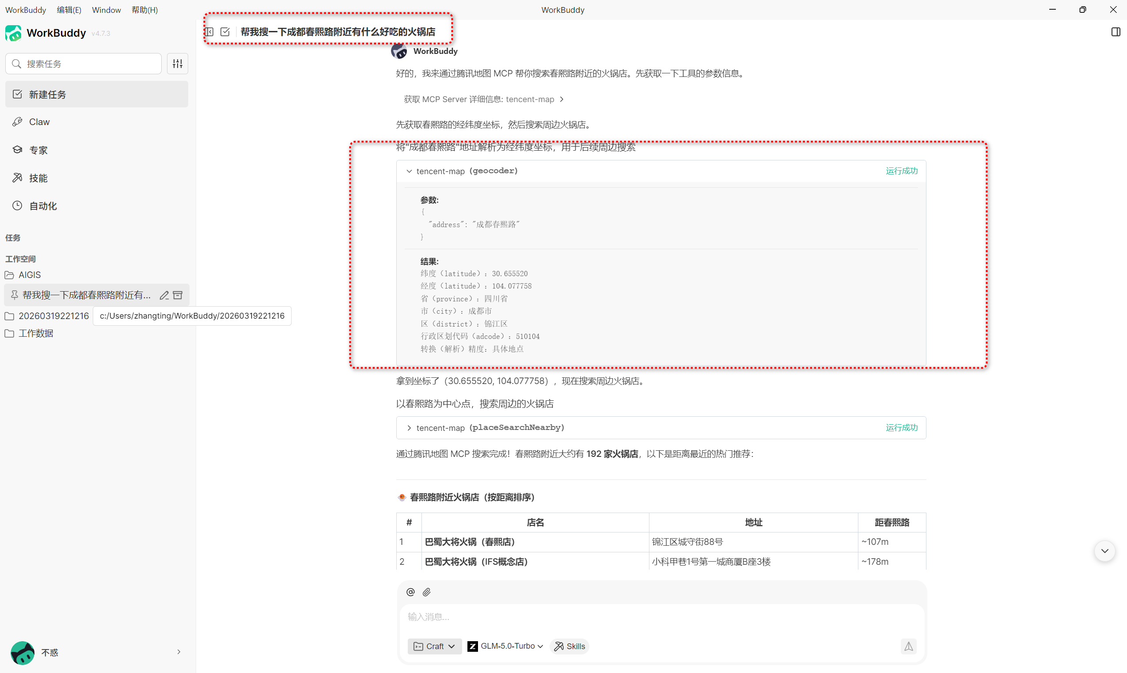Image resolution: width=1127 pixels, height=673 pixels.
Task: Click the username 不惑
Action: (x=50, y=653)
